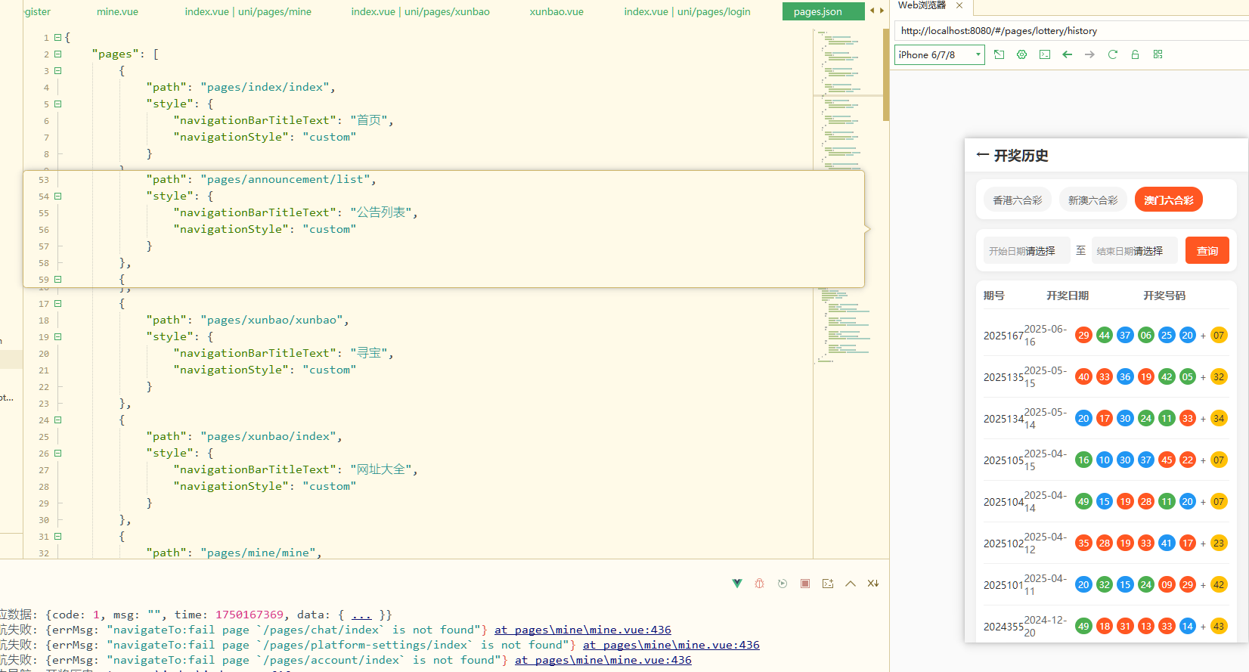Collapse the console panel with the up chevron
1249x672 pixels.
851,584
